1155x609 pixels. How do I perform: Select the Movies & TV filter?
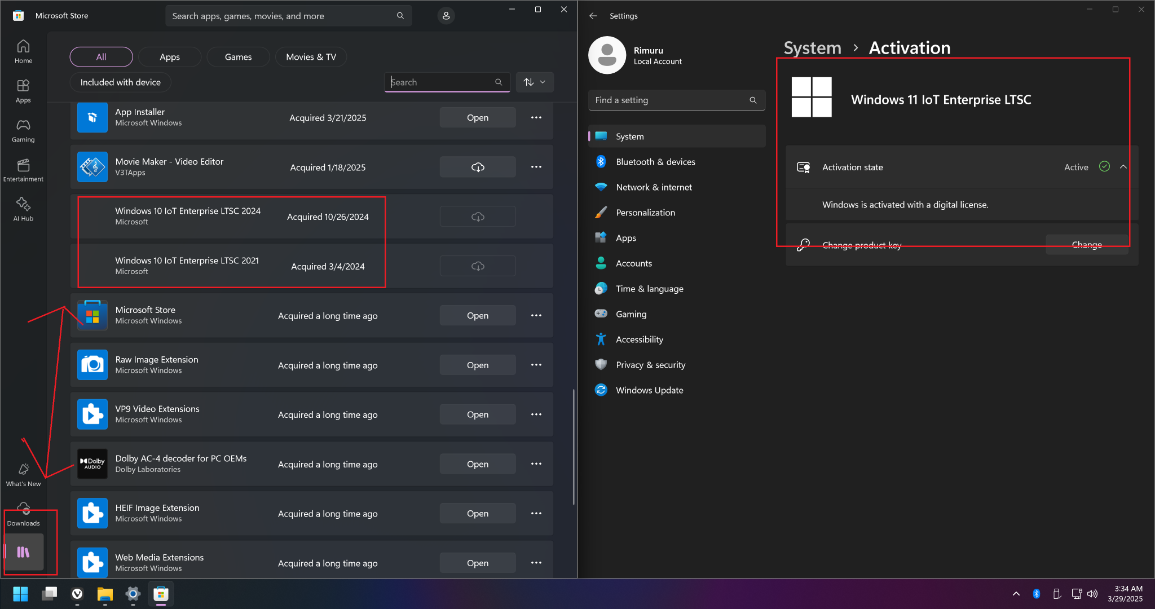tap(311, 57)
